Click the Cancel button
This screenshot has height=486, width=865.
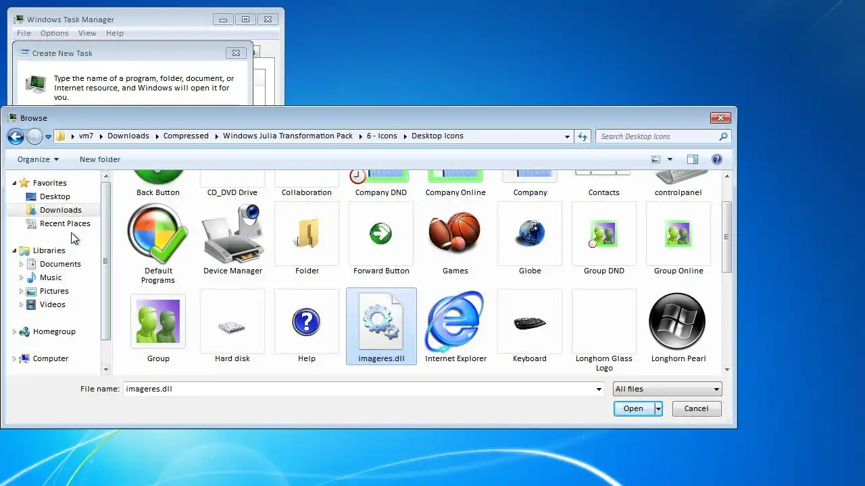pos(696,408)
